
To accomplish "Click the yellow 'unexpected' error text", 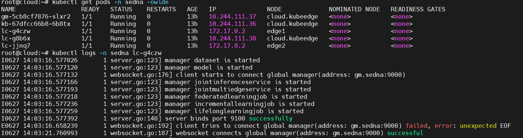I will pyautogui.click(x=478, y=126).
